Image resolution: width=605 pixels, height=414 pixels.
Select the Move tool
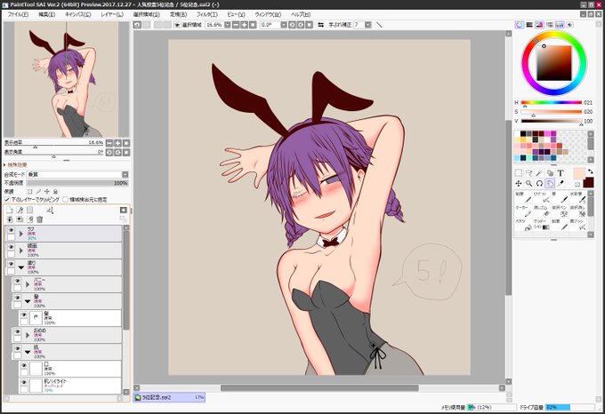click(519, 183)
